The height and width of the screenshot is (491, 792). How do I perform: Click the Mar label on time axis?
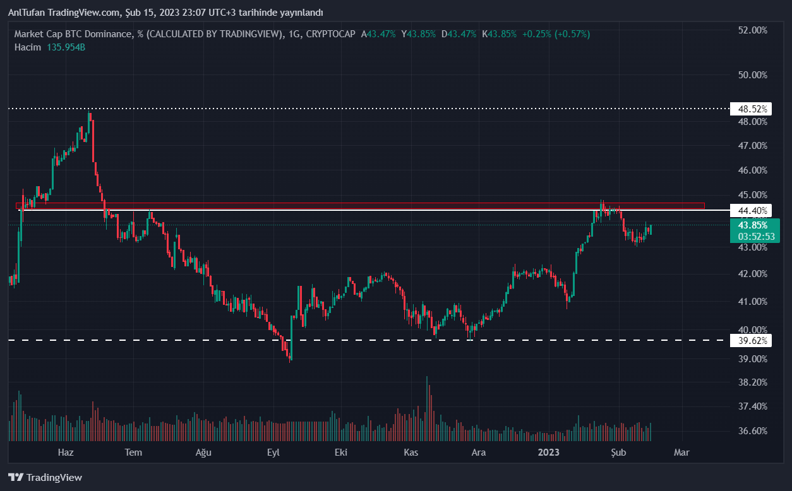(681, 453)
